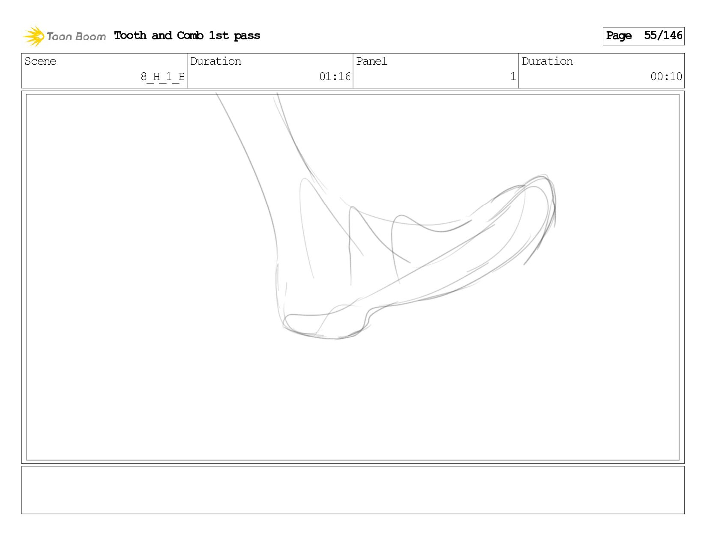
Task: Click the Toon Boom logo
Action: click(64, 36)
